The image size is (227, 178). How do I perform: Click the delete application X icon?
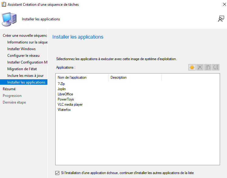pos(200,67)
